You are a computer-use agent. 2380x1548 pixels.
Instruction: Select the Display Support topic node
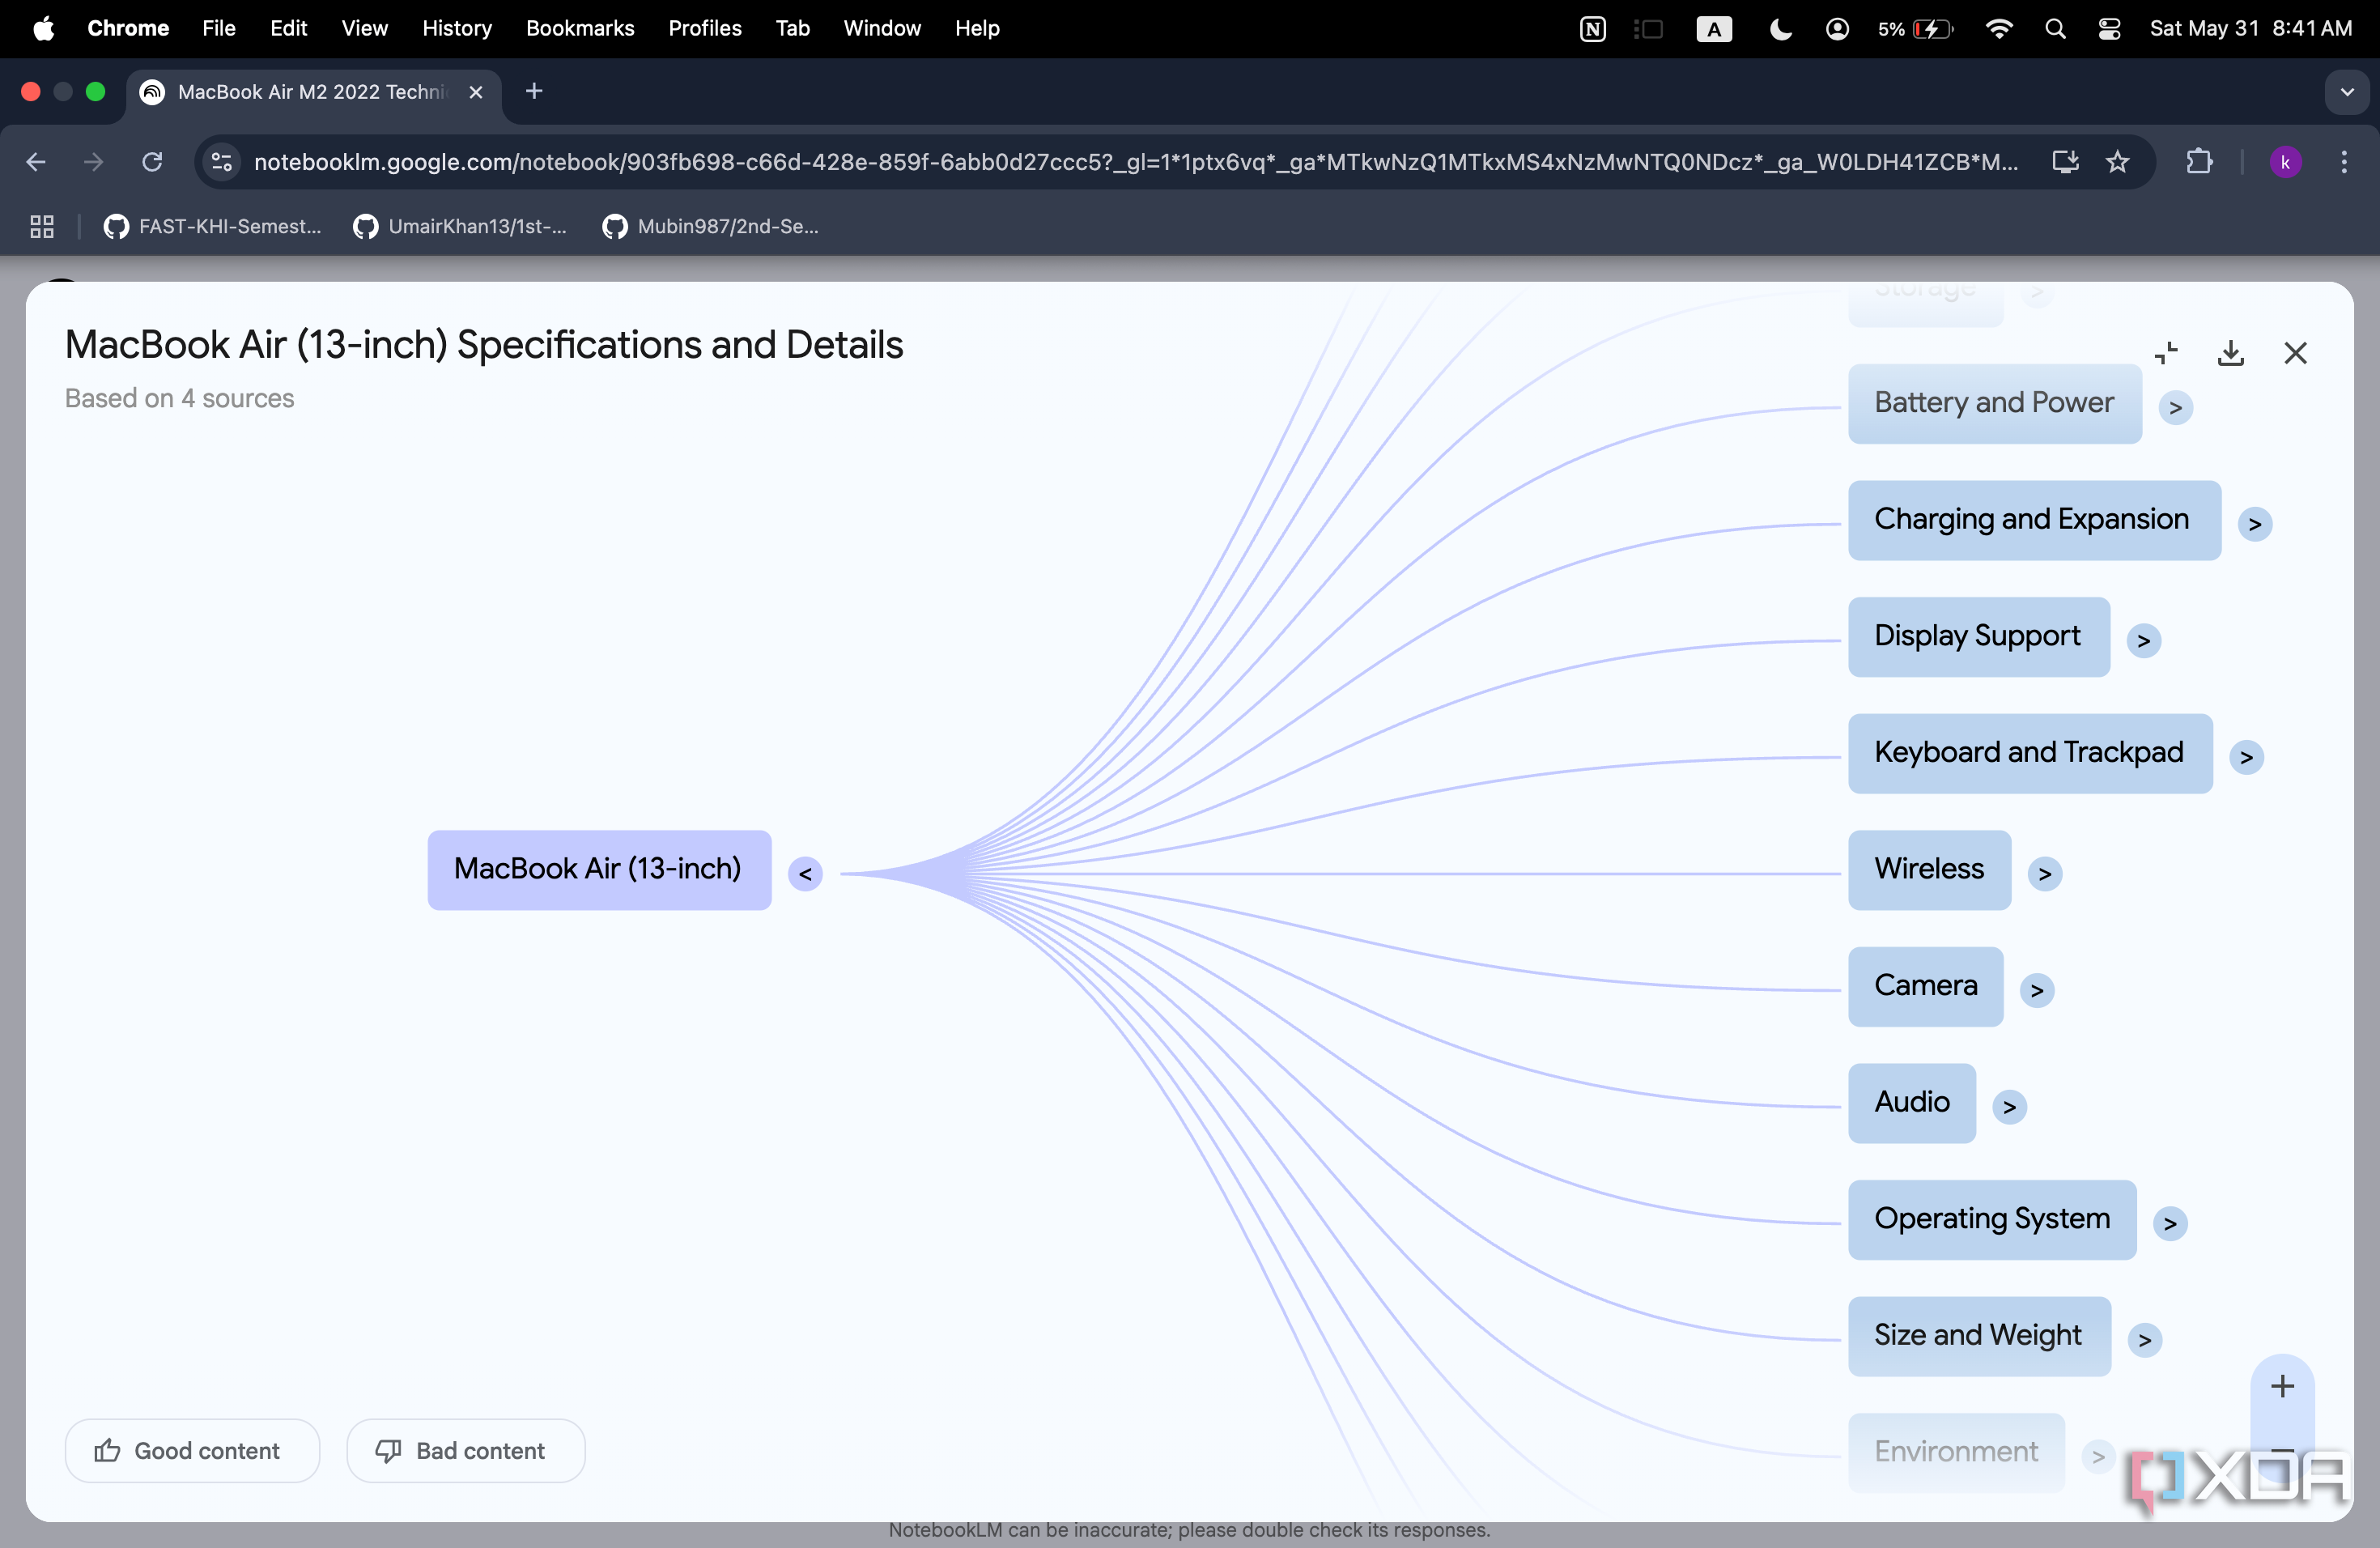coord(1978,636)
